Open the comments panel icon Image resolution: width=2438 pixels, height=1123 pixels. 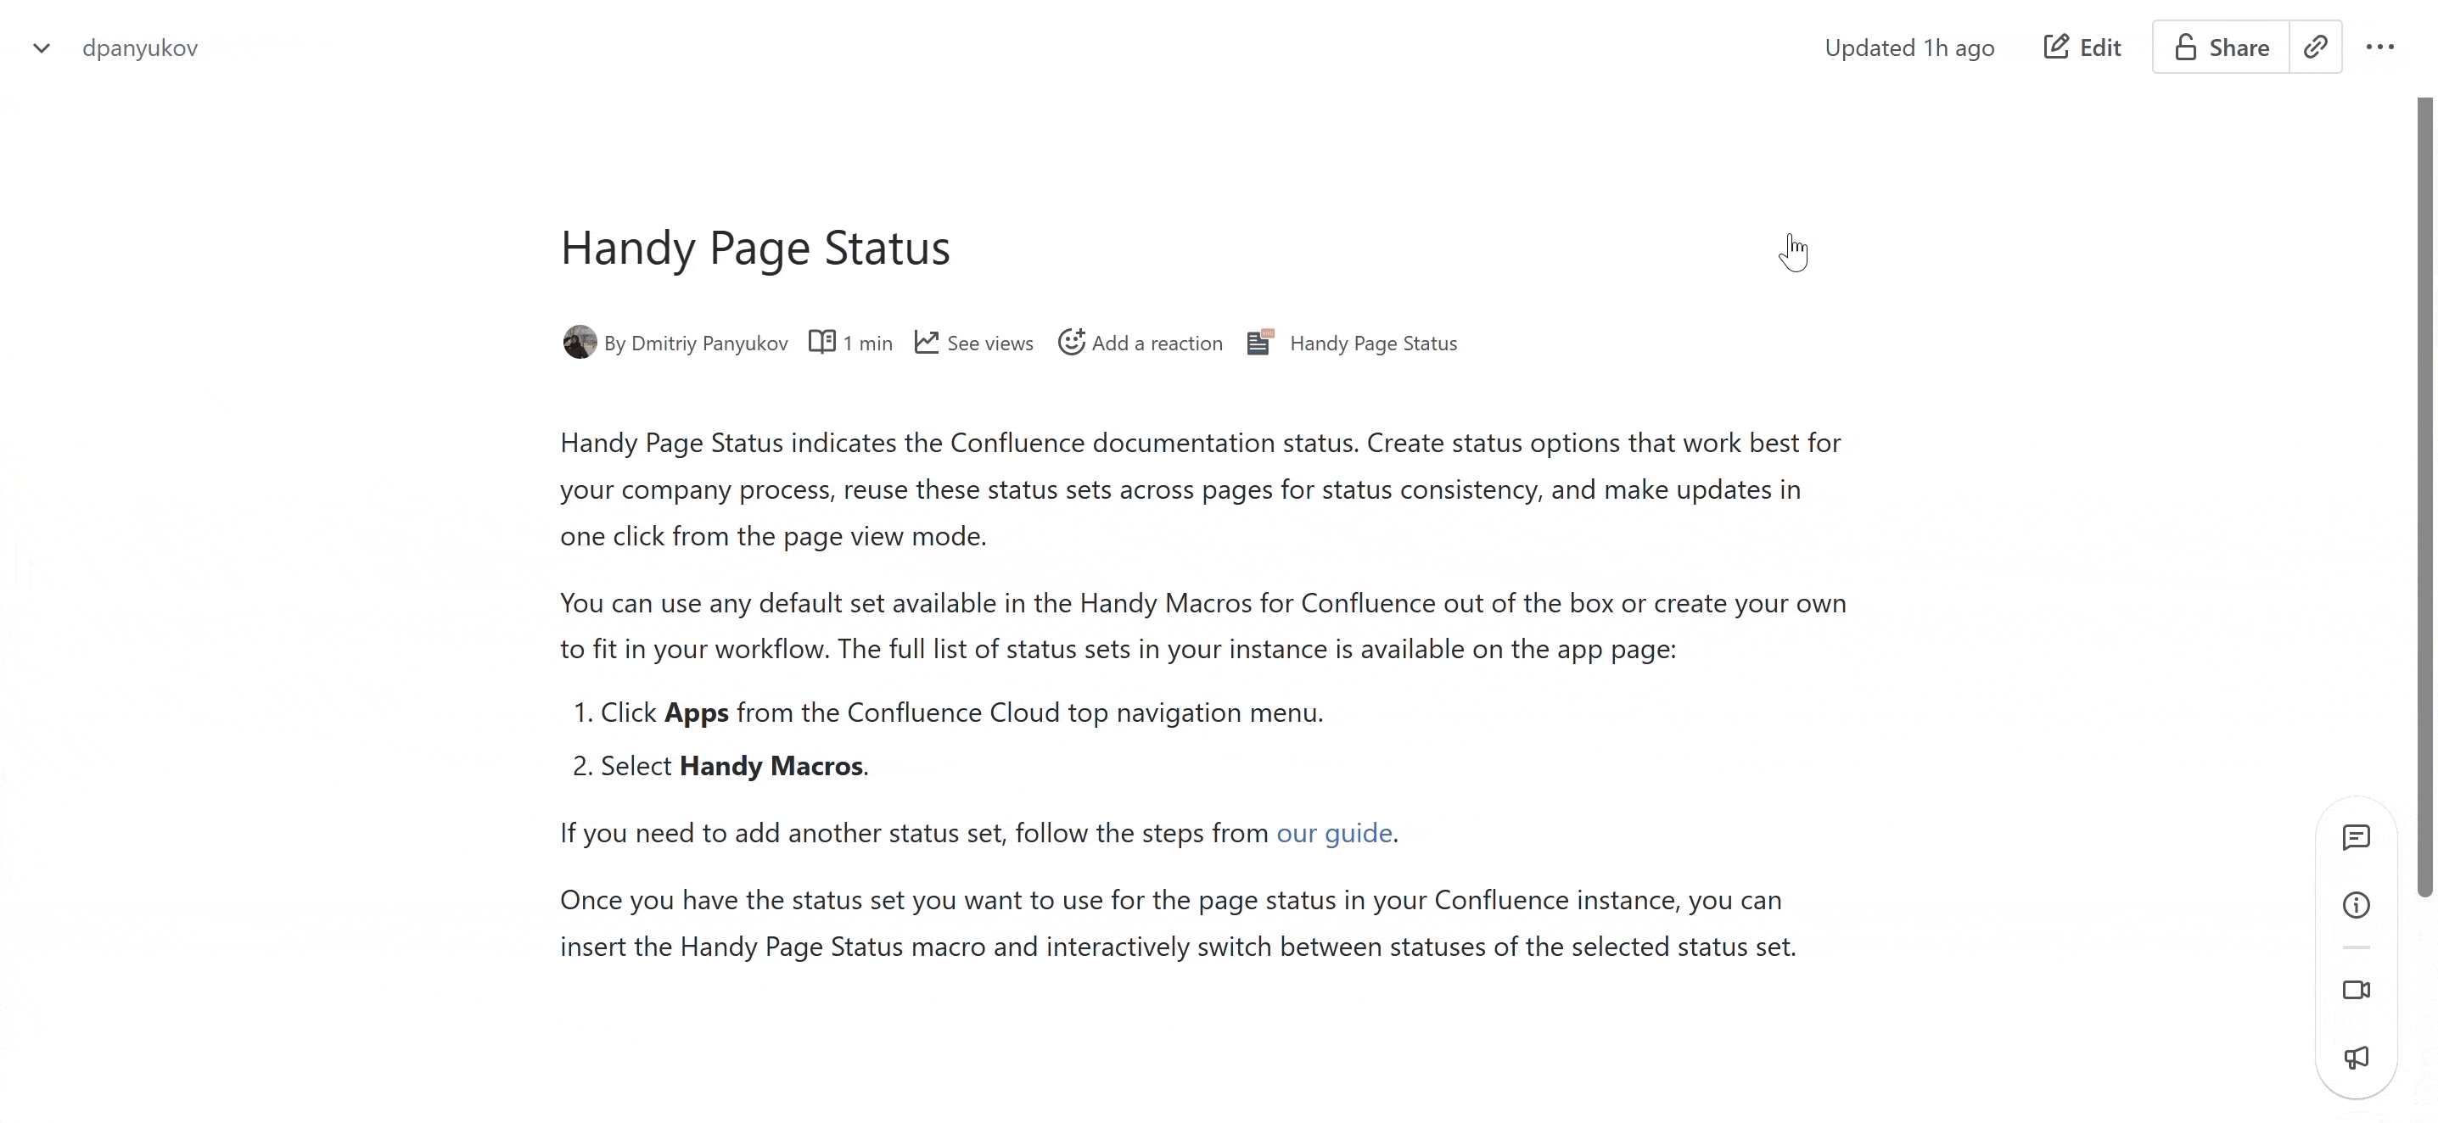2356,837
